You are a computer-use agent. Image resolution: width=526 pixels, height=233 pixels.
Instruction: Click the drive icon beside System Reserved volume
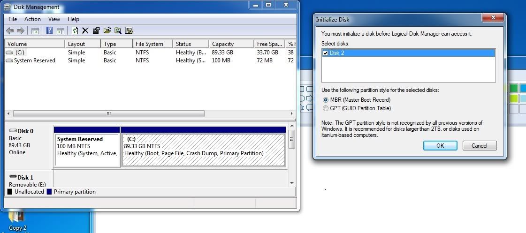(x=10, y=60)
